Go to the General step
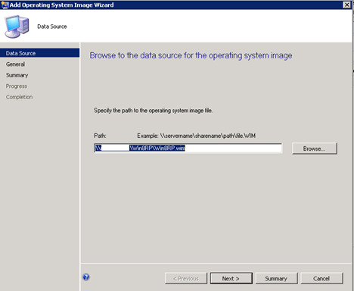 (x=15, y=64)
